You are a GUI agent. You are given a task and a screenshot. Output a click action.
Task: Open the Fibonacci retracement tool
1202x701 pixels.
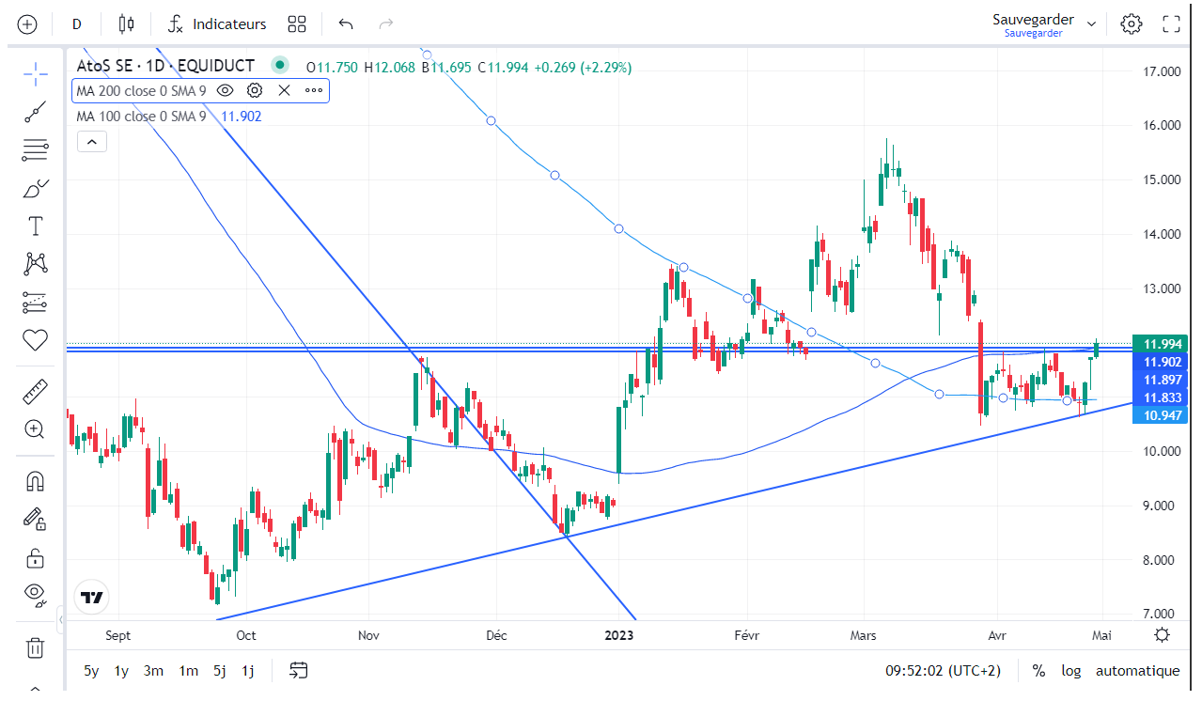35,148
